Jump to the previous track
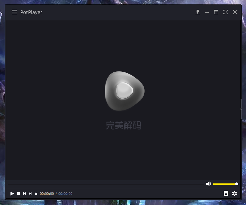The image size is (246, 205). coord(24,194)
